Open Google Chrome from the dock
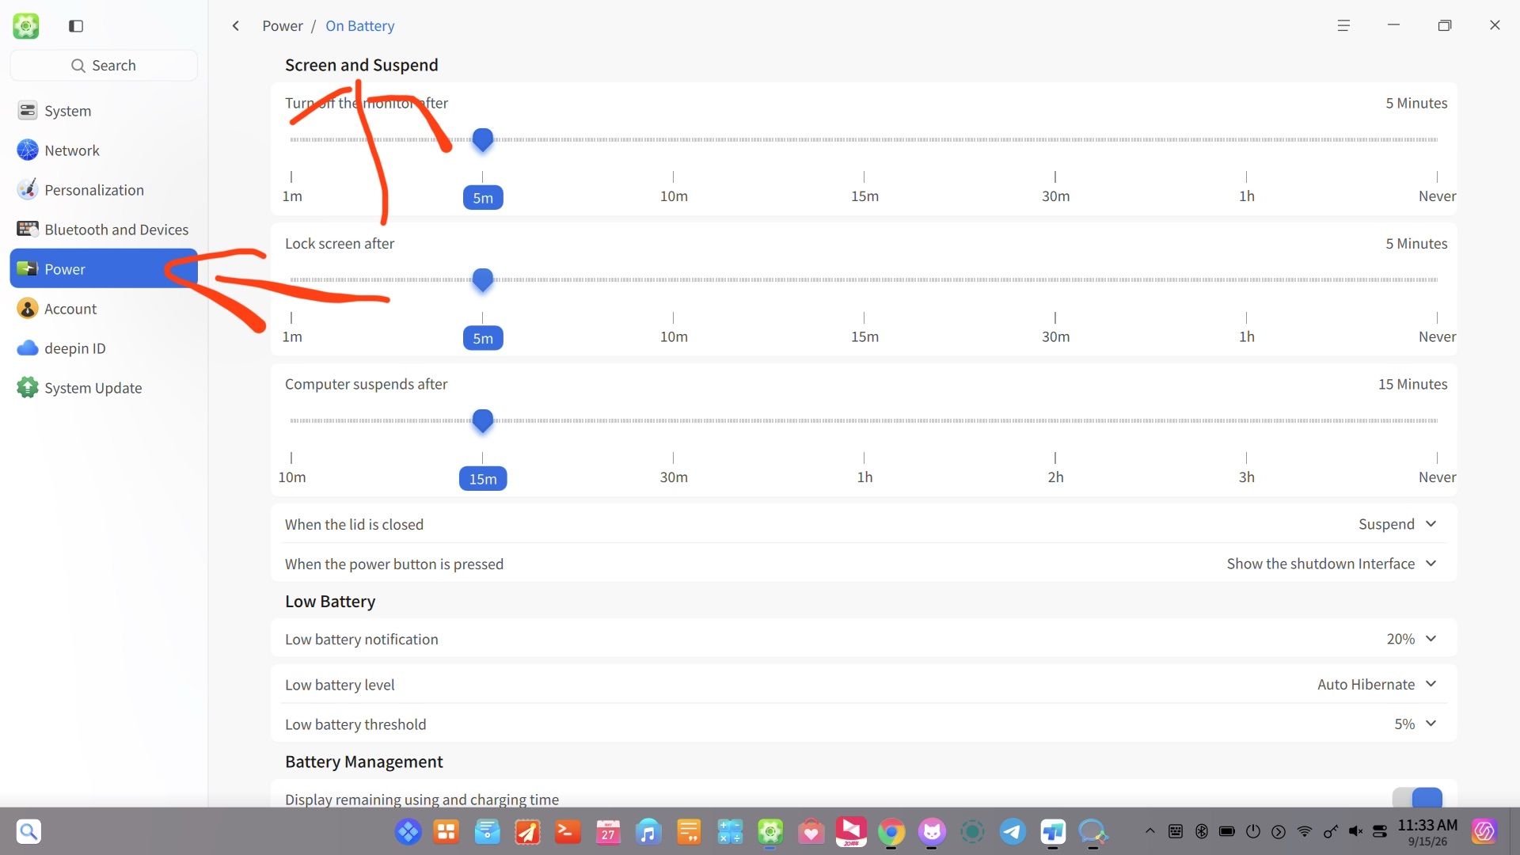Screen dimensions: 1520x855 (891, 832)
